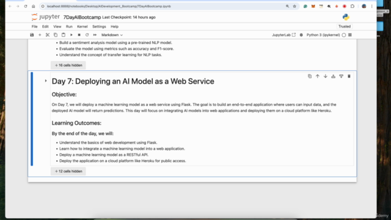Click the Learning Outcomes: heading

[76, 123]
